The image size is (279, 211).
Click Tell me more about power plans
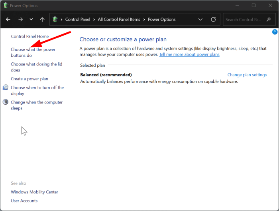click(189, 54)
